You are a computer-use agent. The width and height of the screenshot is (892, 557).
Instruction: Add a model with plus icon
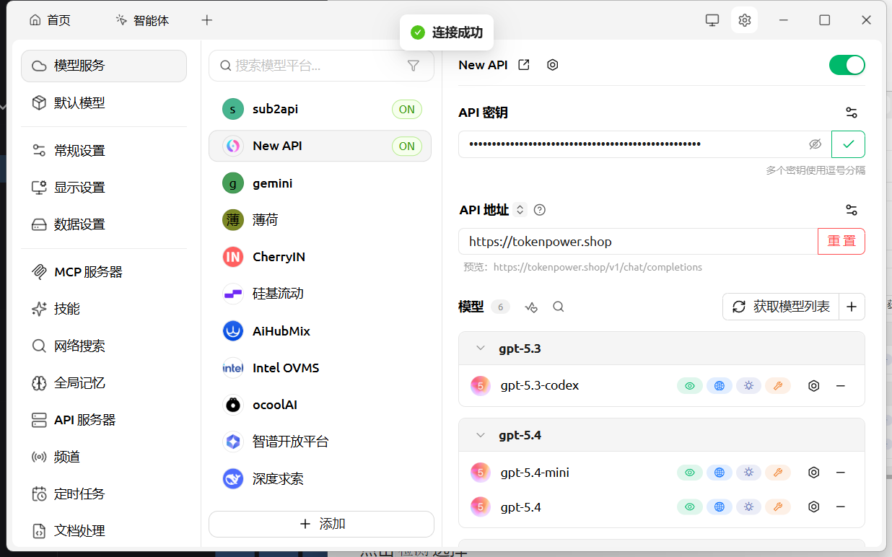(852, 307)
